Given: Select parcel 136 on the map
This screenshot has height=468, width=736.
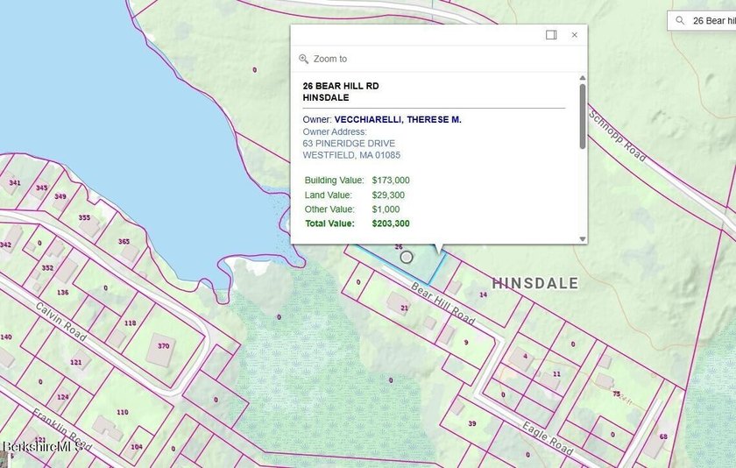Looking at the screenshot, I should (62, 292).
